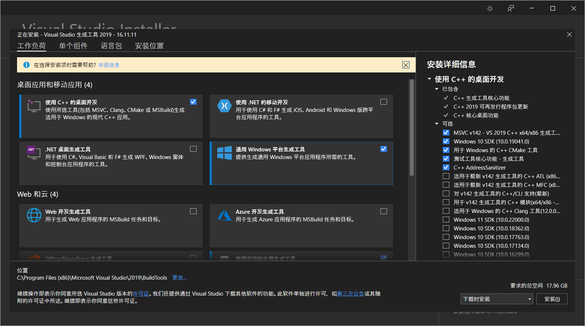
Task: Switch to the 单个组件 tab
Action: pos(73,46)
